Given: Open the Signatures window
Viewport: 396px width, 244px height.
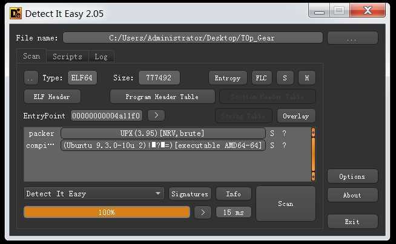Looking at the screenshot, I should click(190, 194).
